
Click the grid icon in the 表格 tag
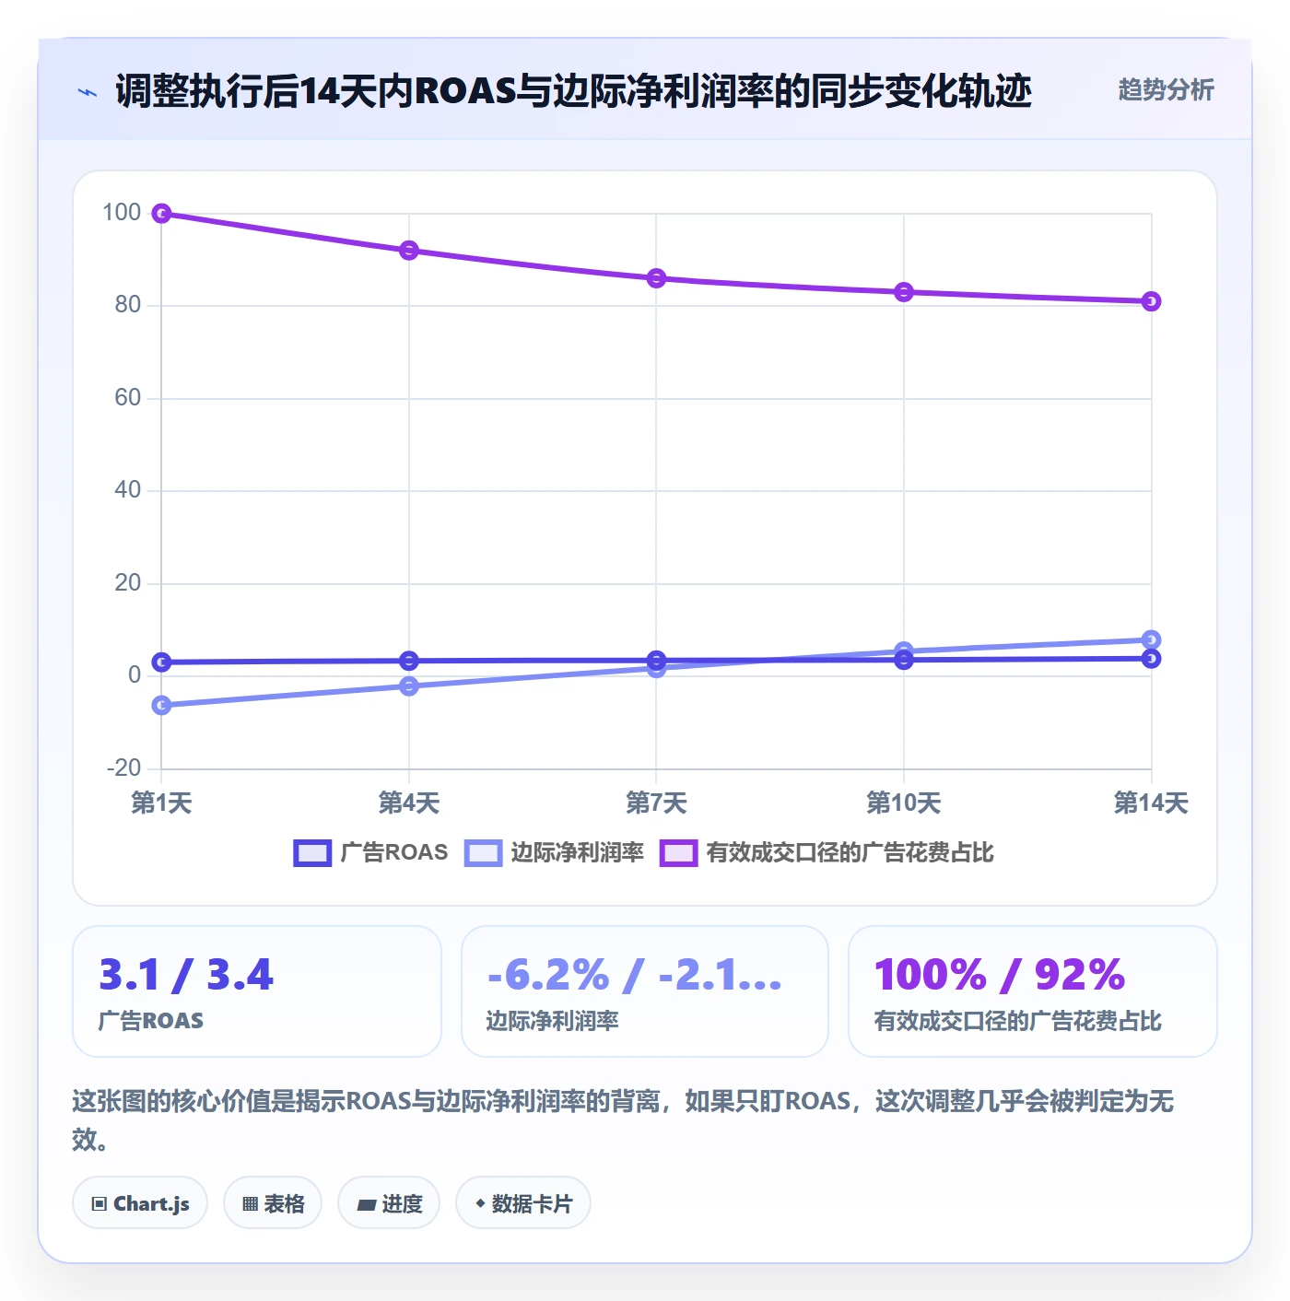point(250,1203)
